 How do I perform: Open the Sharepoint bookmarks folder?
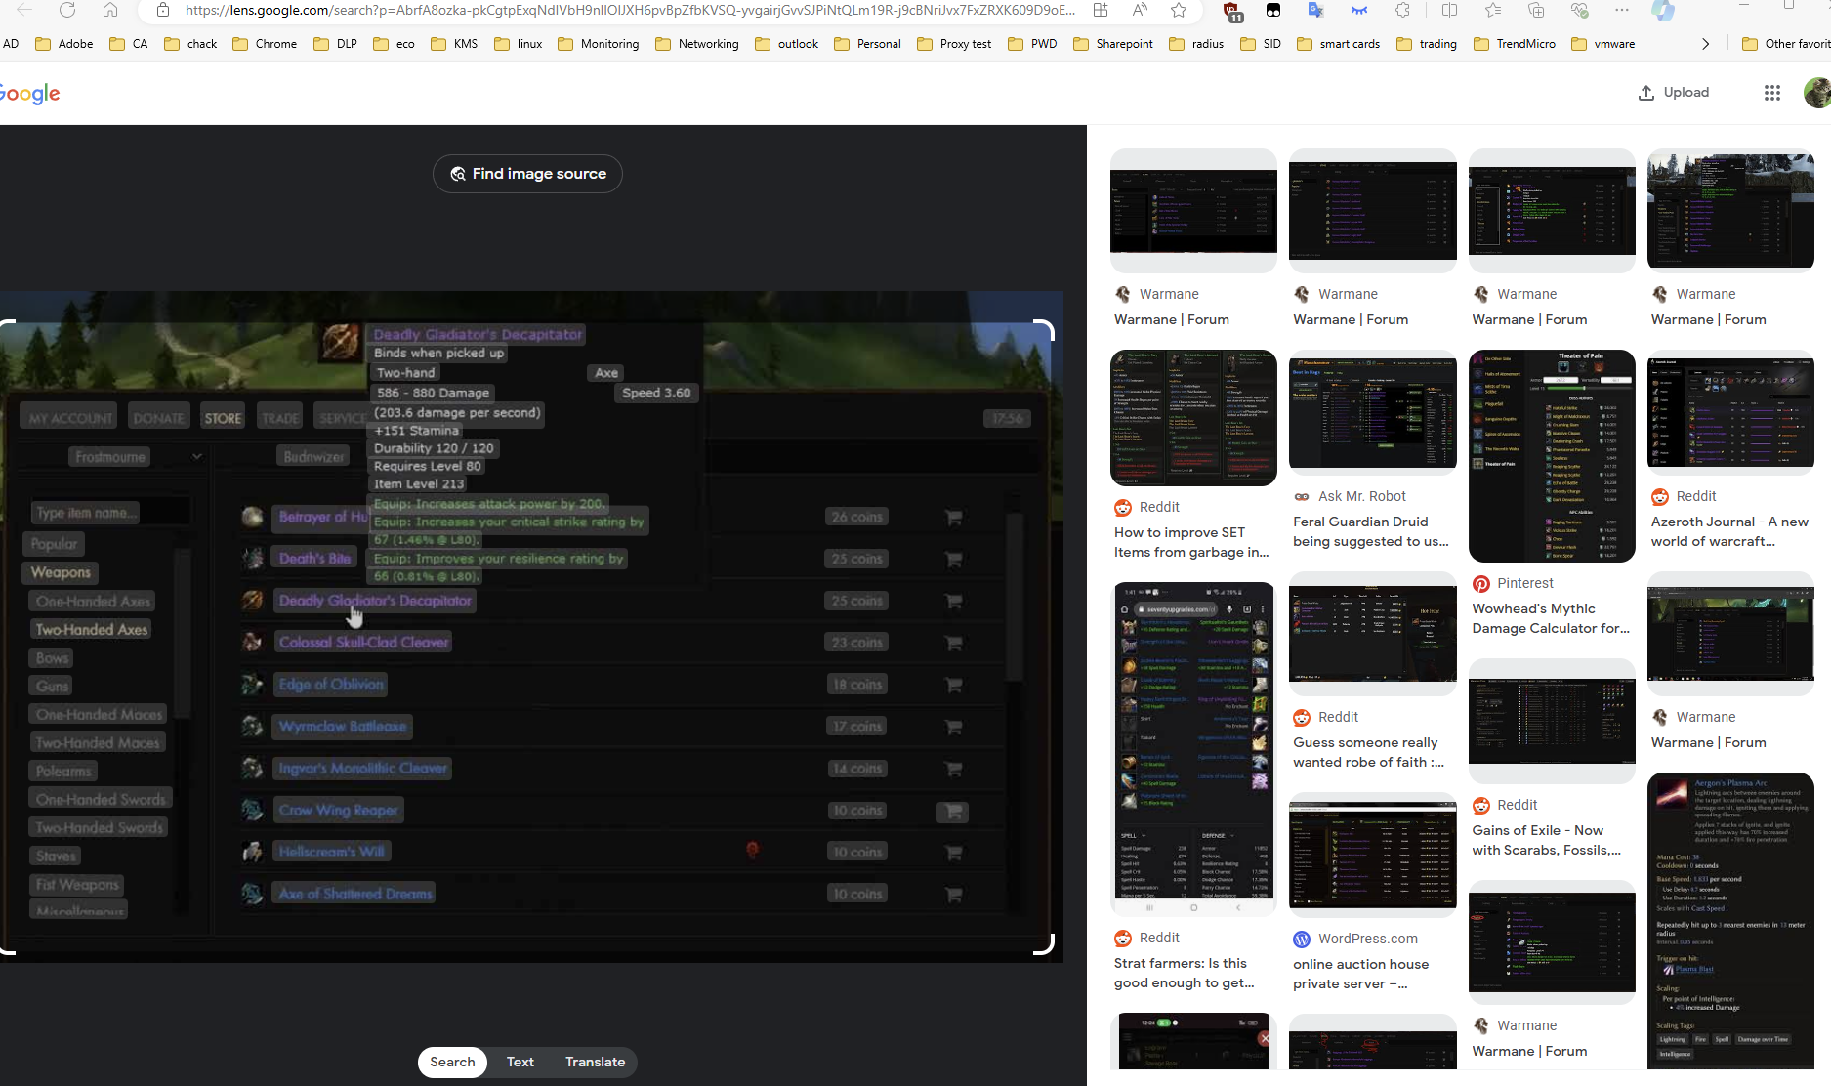click(1112, 44)
